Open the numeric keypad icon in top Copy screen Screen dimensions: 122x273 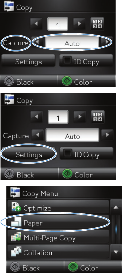[97, 24]
